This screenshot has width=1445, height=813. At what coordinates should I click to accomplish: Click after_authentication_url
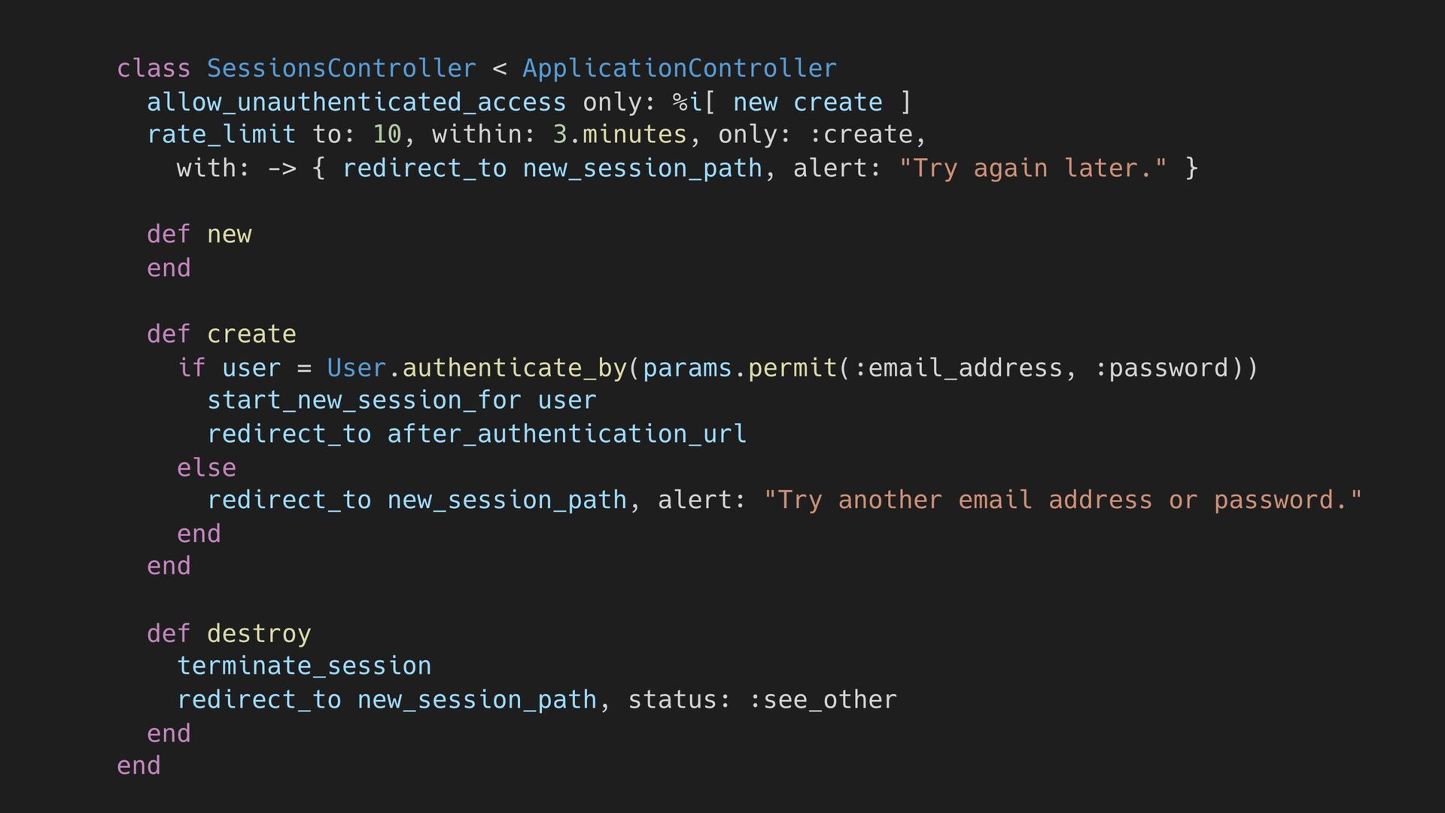coord(567,434)
